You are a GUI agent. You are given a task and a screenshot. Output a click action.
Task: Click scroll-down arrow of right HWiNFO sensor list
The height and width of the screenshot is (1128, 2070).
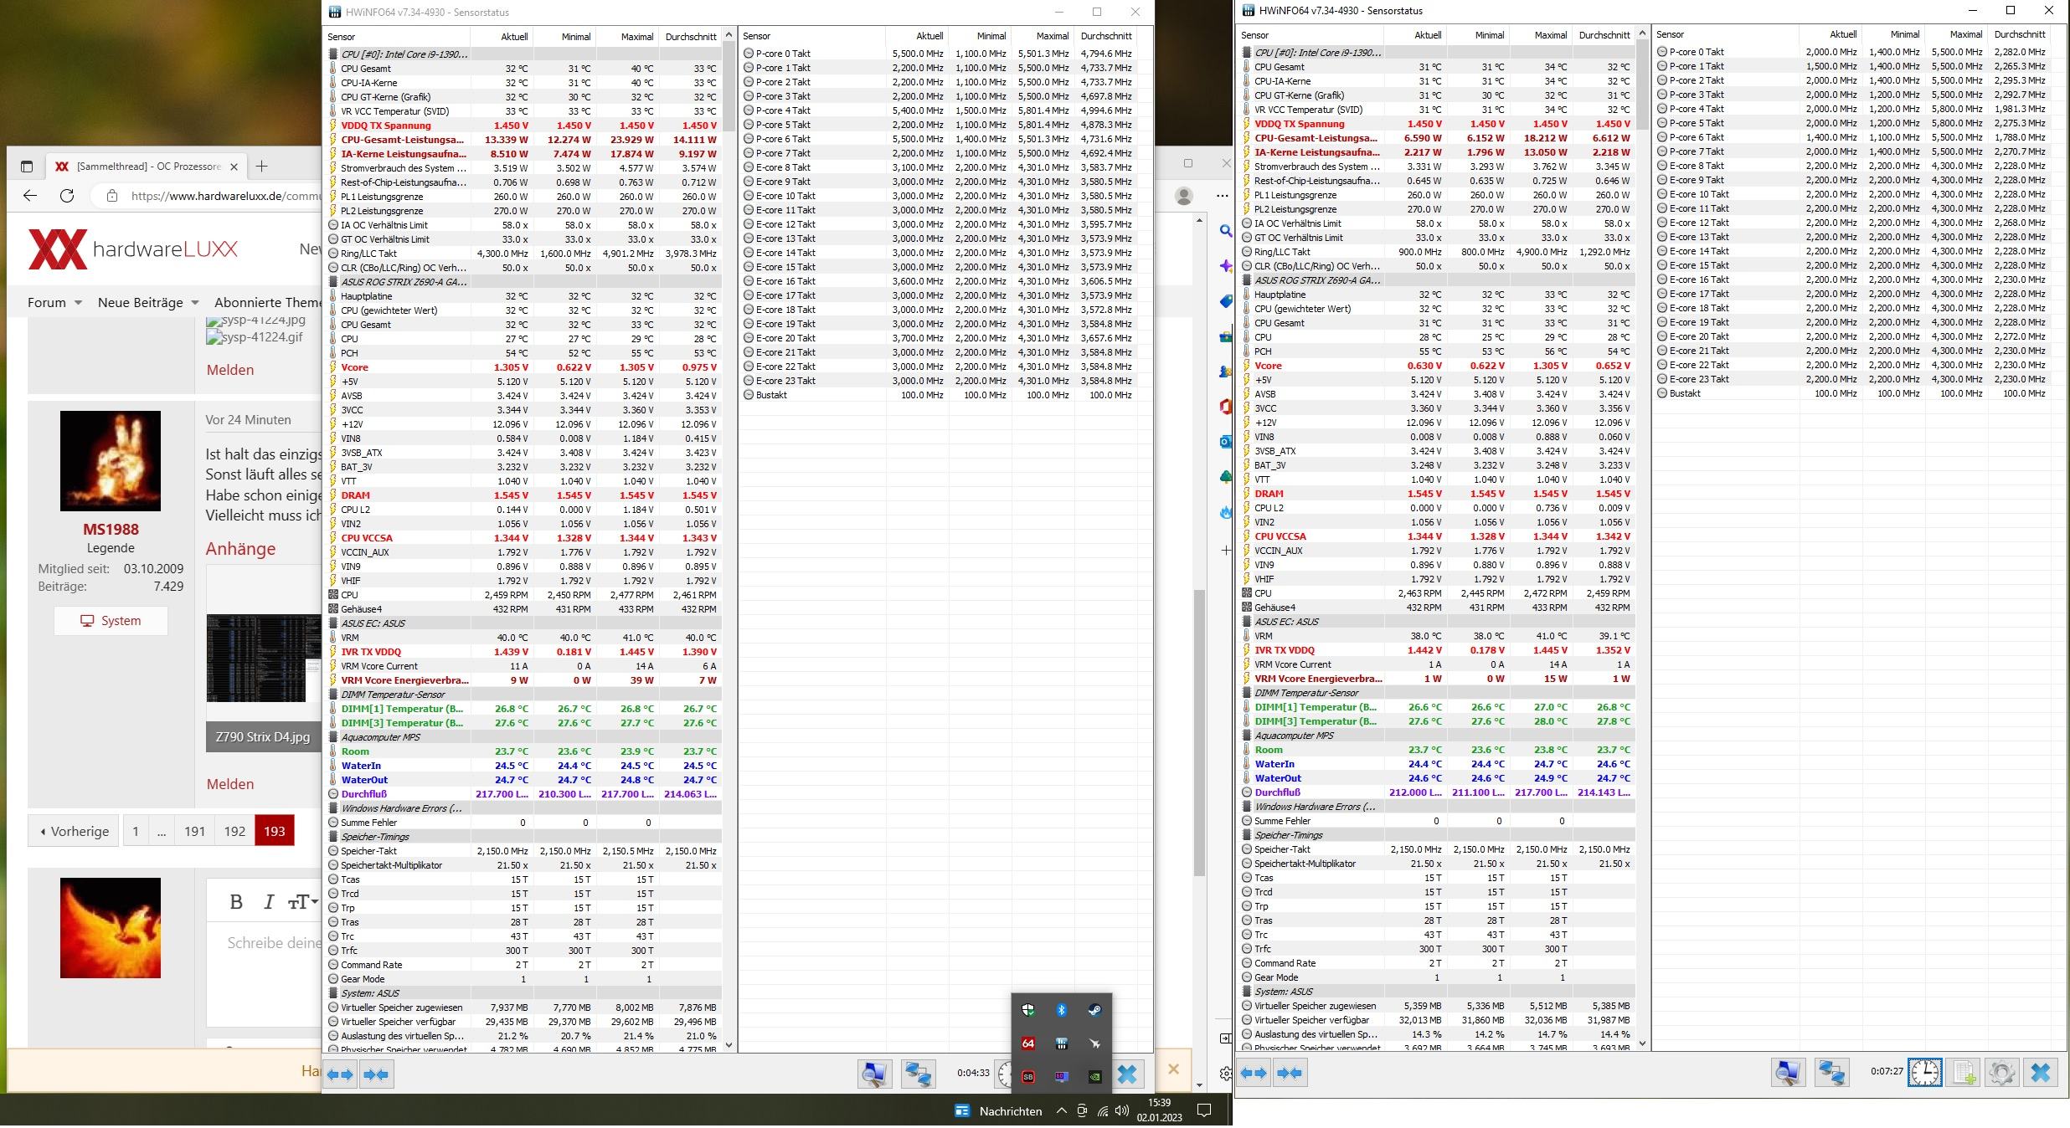click(1642, 1043)
